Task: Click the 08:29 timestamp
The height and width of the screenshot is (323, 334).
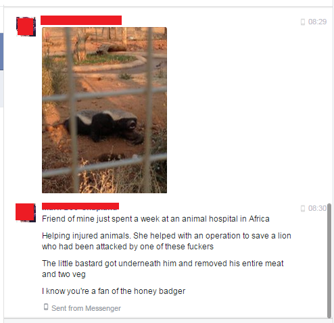Action: pyautogui.click(x=317, y=22)
